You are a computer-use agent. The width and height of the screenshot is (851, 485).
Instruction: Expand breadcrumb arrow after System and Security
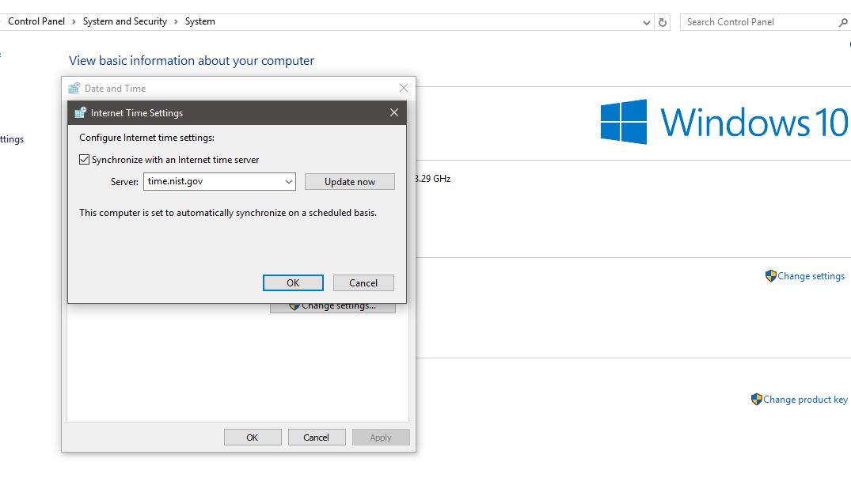[176, 21]
